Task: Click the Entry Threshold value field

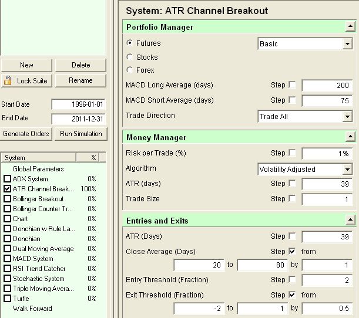Action: click(x=327, y=280)
